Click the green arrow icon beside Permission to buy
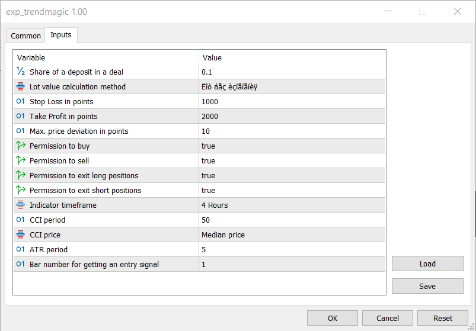476x331 pixels. [21, 146]
